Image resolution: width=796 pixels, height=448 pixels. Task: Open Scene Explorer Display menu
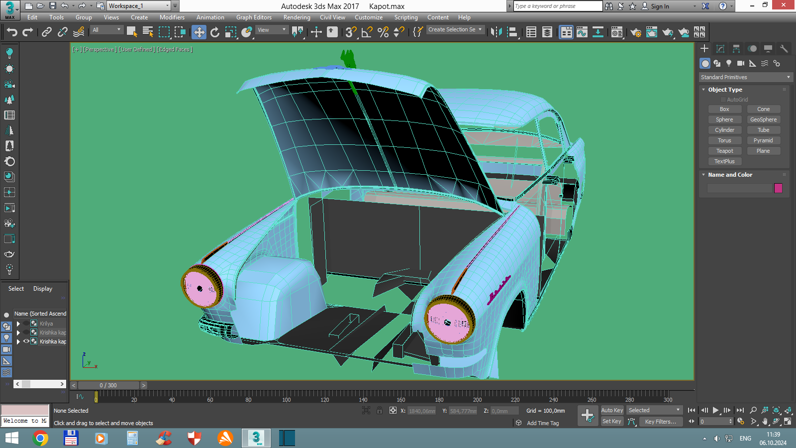pyautogui.click(x=43, y=289)
